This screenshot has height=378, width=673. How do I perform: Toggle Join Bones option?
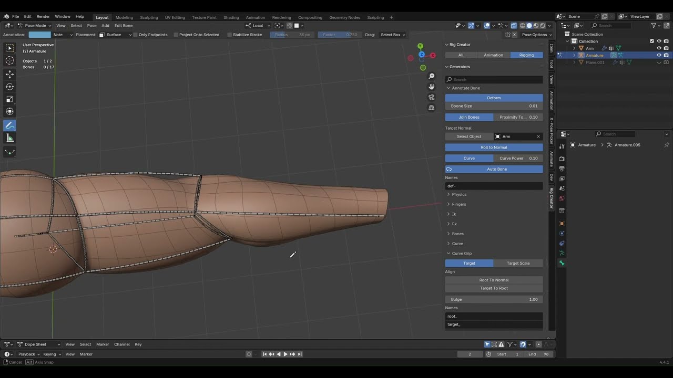[469, 117]
